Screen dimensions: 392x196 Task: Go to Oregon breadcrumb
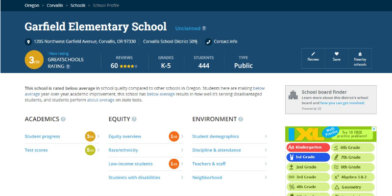click(x=32, y=5)
